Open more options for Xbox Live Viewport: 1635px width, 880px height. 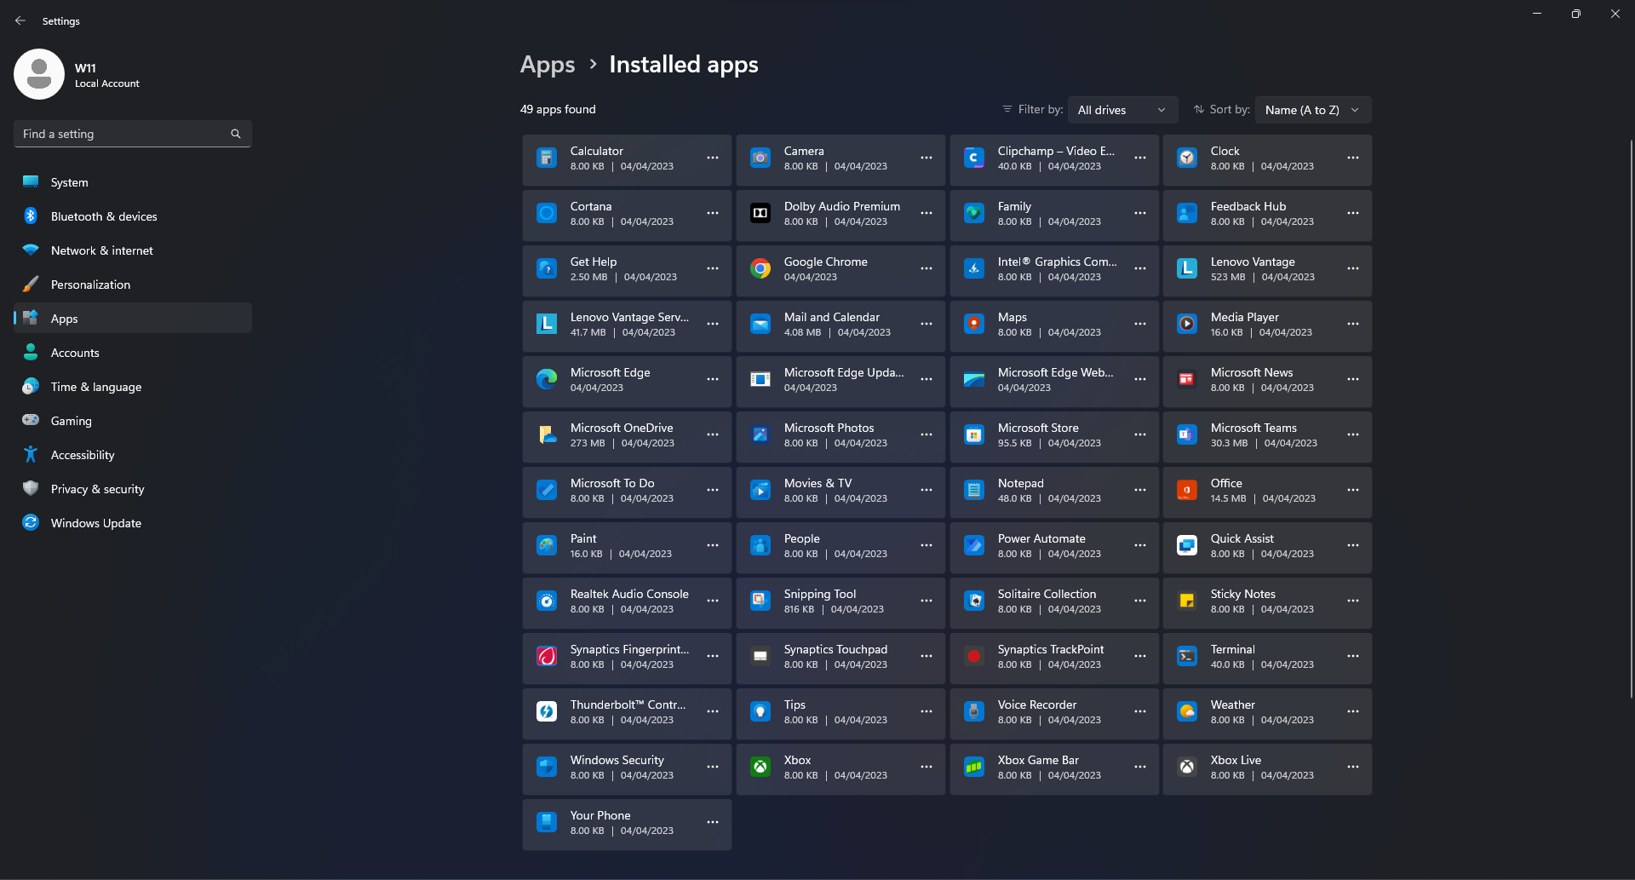pos(1353,767)
